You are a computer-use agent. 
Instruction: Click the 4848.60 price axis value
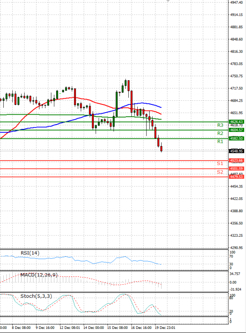click(237, 39)
